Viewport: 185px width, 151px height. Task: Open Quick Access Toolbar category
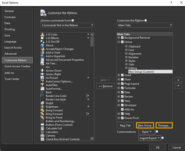pyautogui.click(x=17, y=66)
